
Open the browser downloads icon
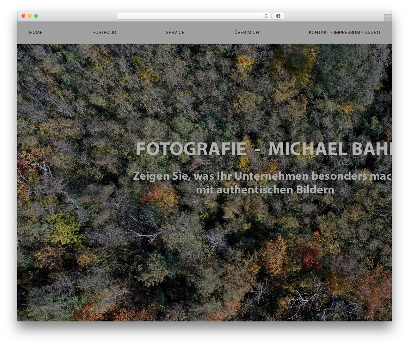point(278,16)
